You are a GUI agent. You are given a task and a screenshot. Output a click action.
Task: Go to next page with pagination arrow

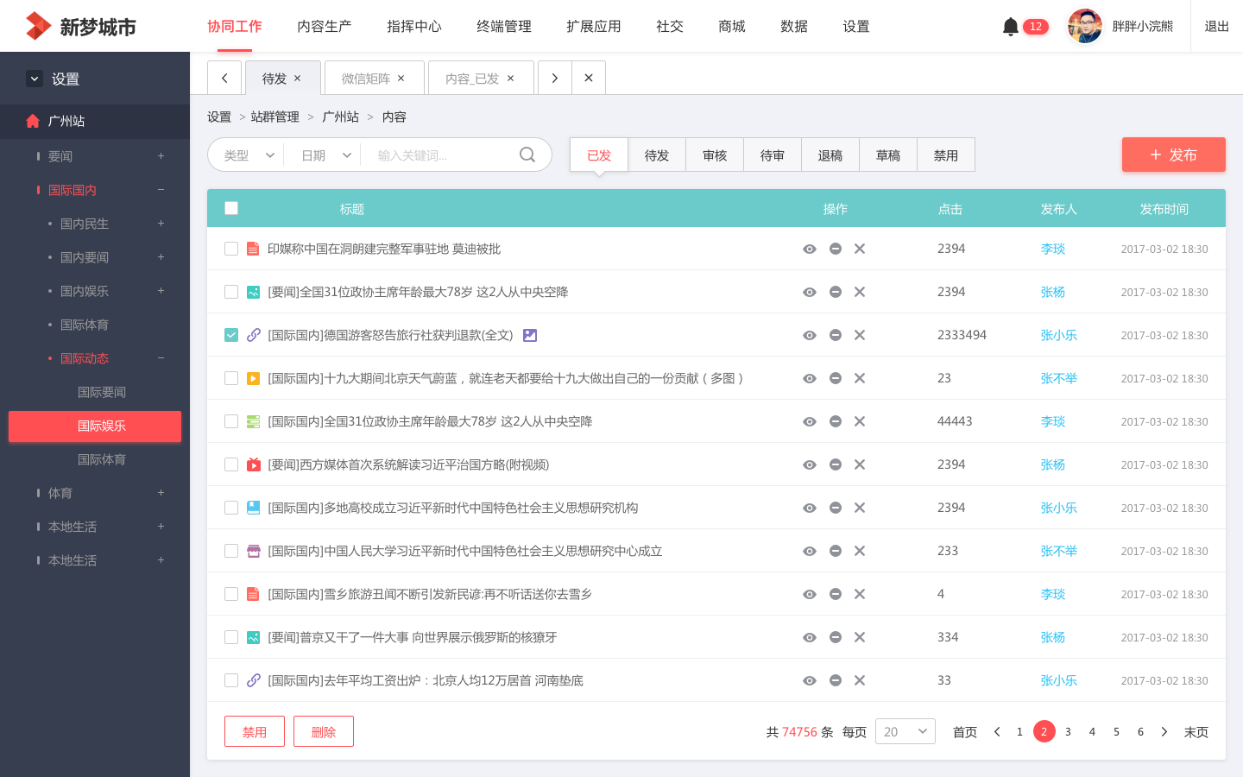(1164, 732)
